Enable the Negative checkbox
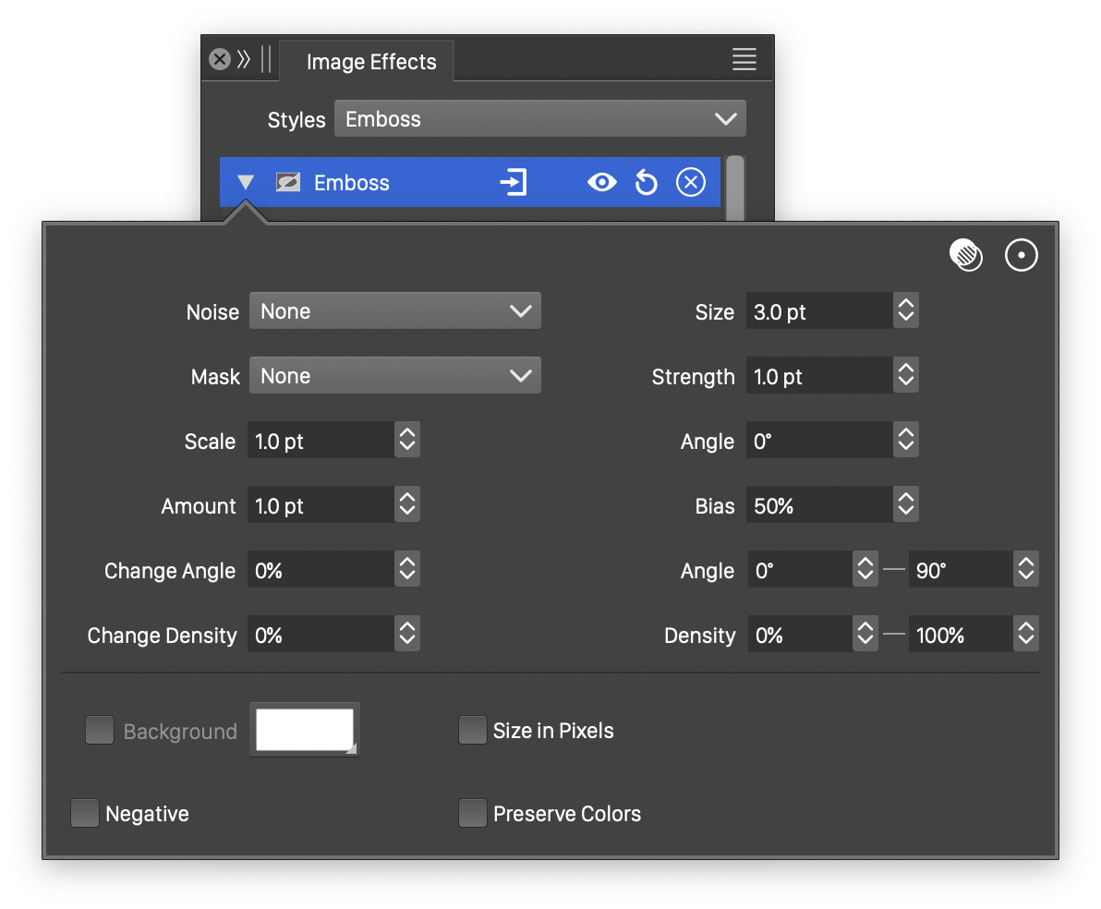Viewport: 1101px width, 909px height. click(x=85, y=814)
